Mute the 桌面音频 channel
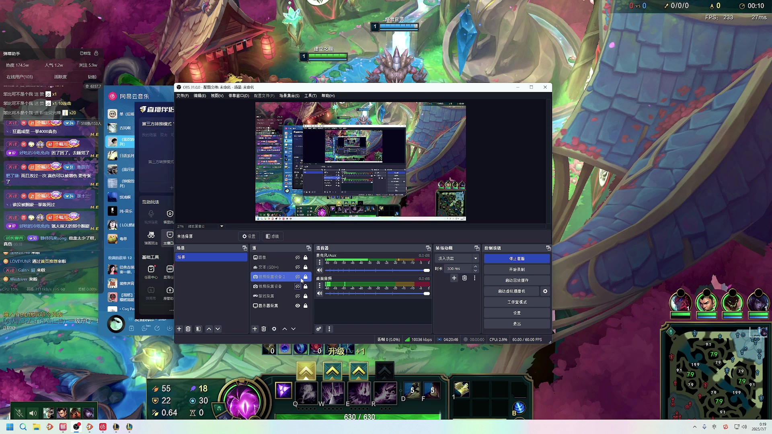The height and width of the screenshot is (434, 772). [x=320, y=294]
